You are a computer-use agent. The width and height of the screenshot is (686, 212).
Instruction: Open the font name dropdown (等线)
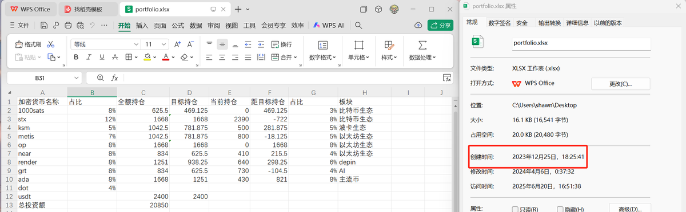tap(136, 44)
